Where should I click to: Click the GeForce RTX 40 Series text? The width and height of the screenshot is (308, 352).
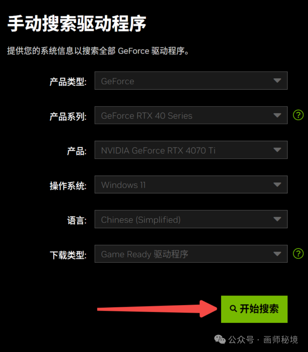point(147,116)
